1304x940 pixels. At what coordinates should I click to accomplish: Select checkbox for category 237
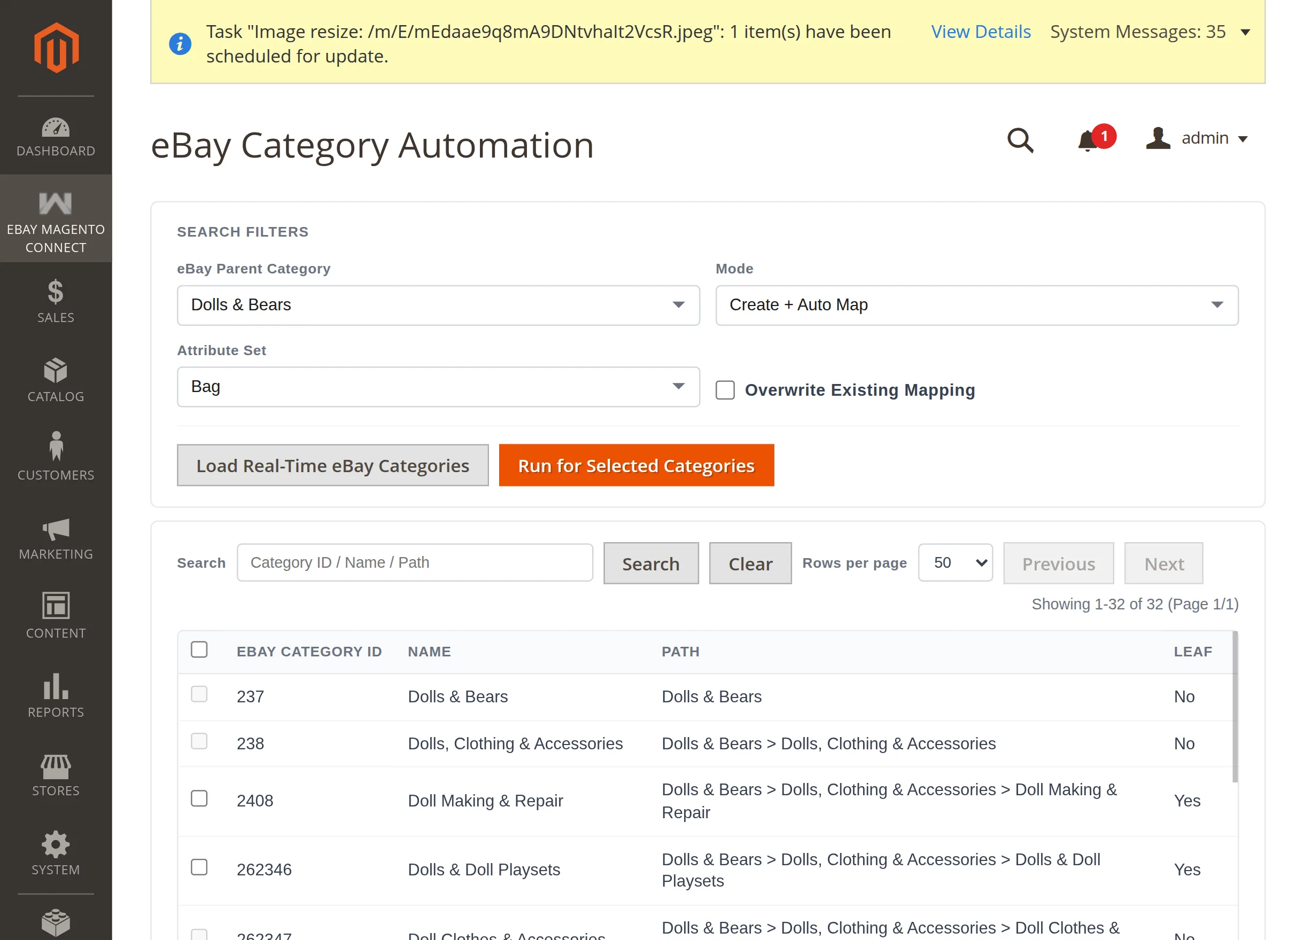pyautogui.click(x=199, y=695)
